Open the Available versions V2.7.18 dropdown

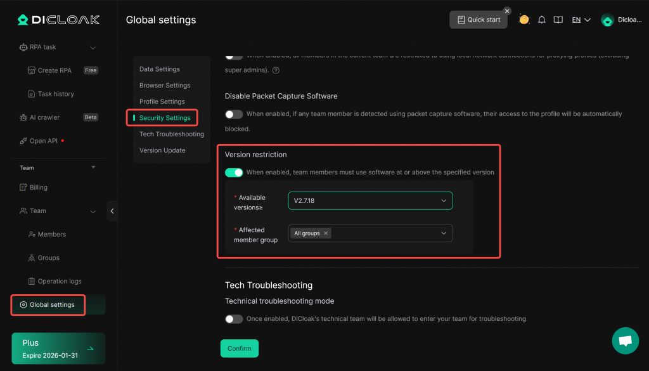(x=370, y=200)
